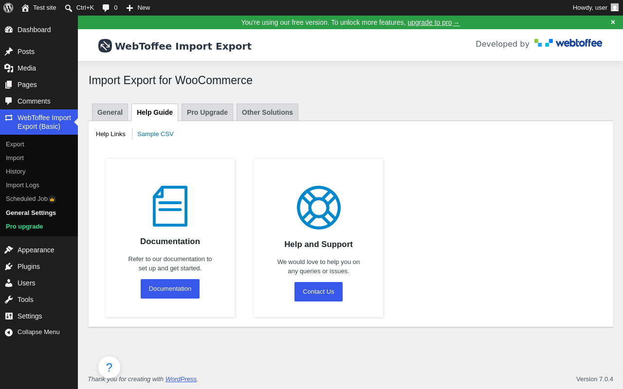Click the Comments sidebar icon
623x389 pixels.
[9, 101]
